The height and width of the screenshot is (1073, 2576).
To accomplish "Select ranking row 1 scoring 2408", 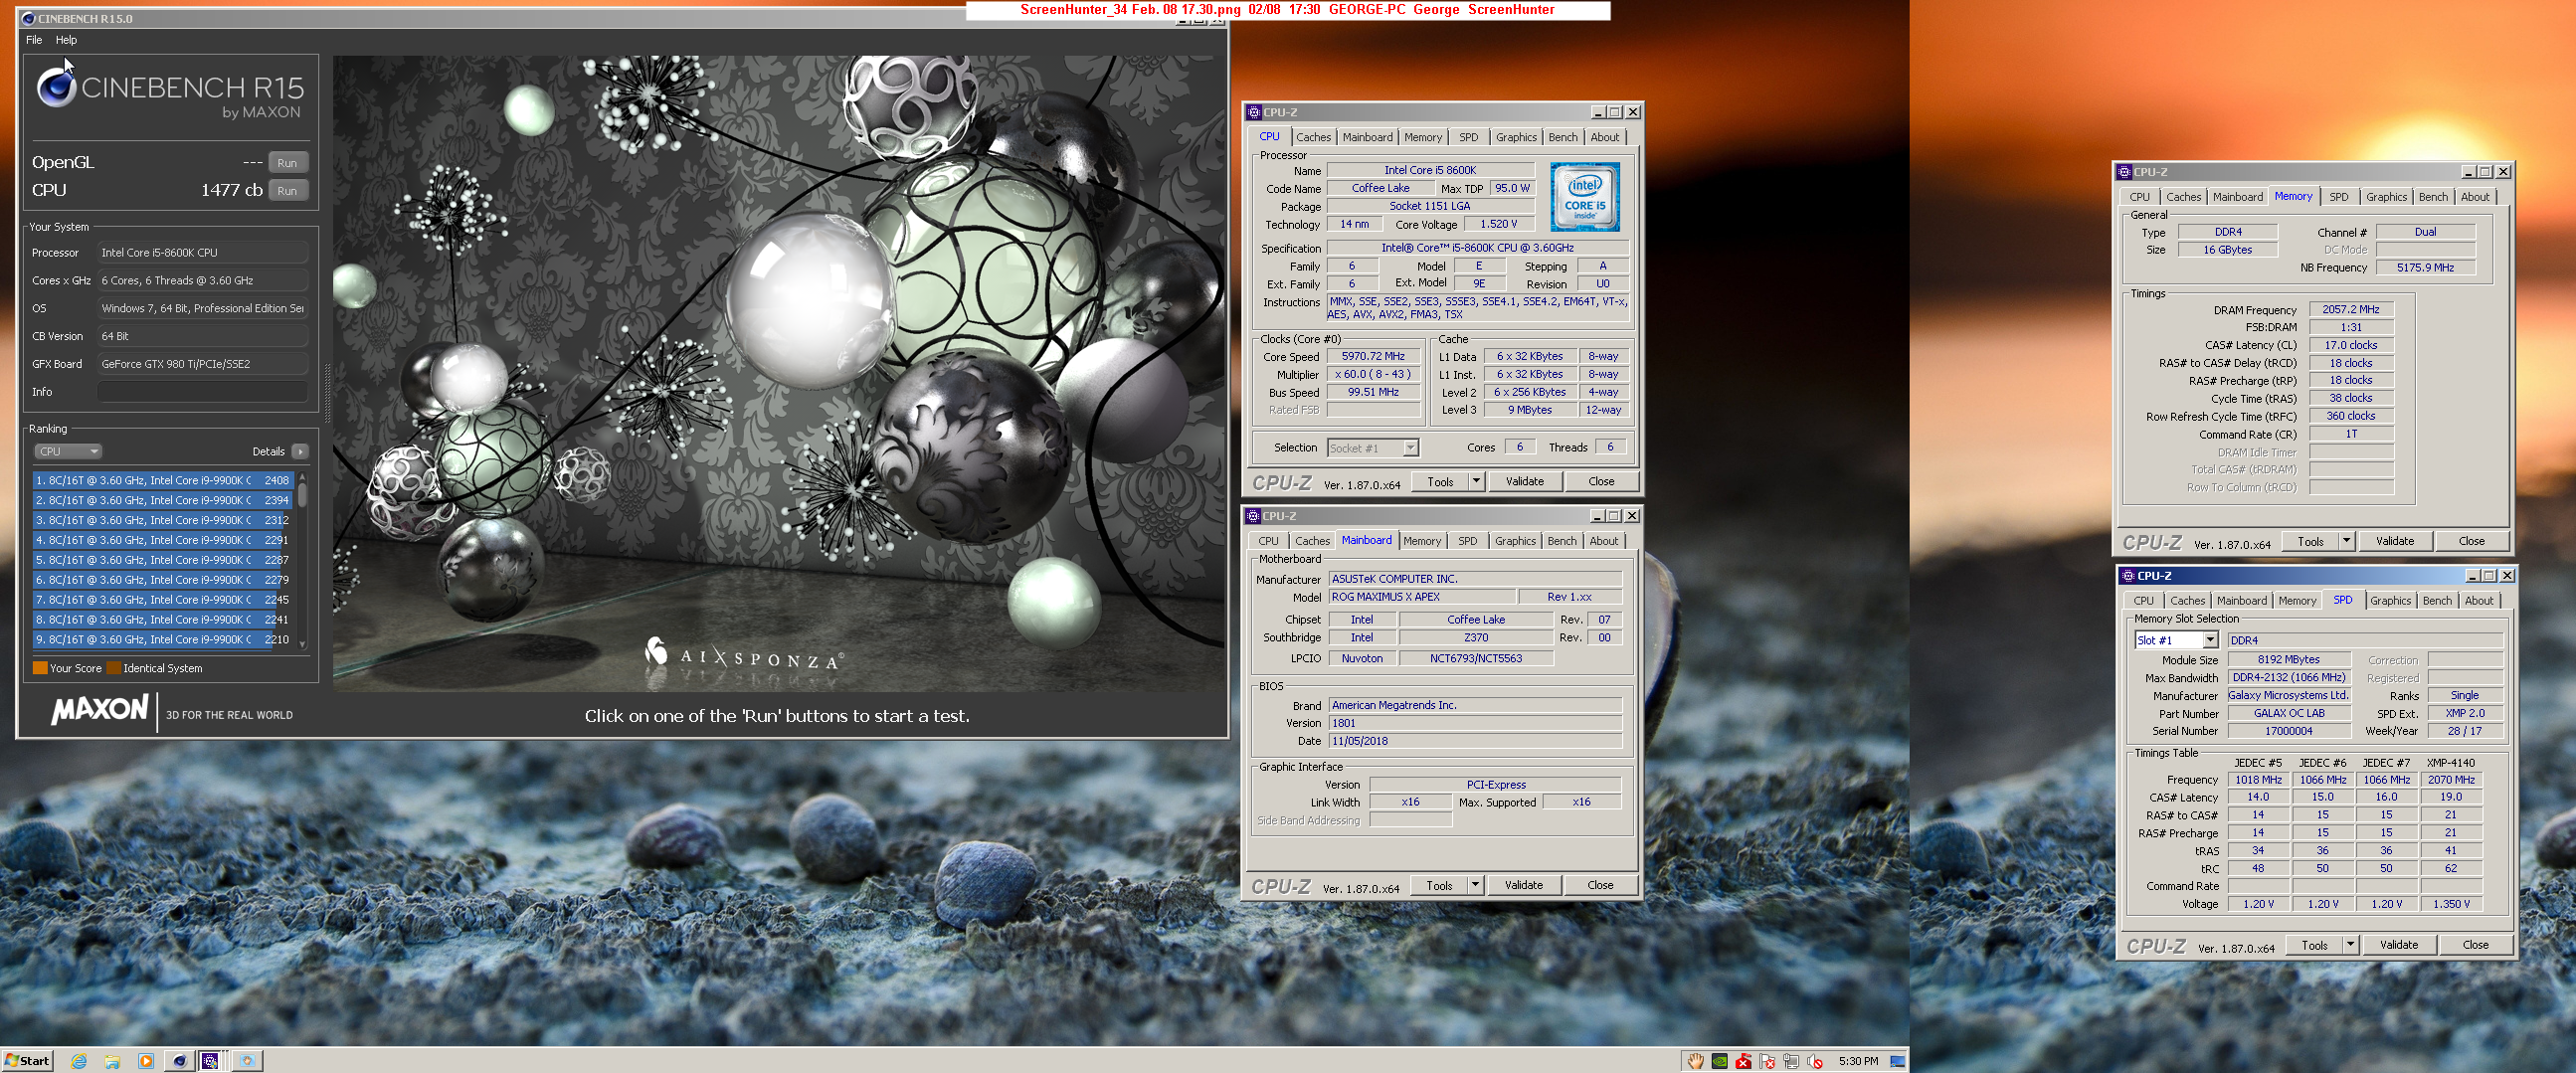I will pyautogui.click(x=163, y=481).
